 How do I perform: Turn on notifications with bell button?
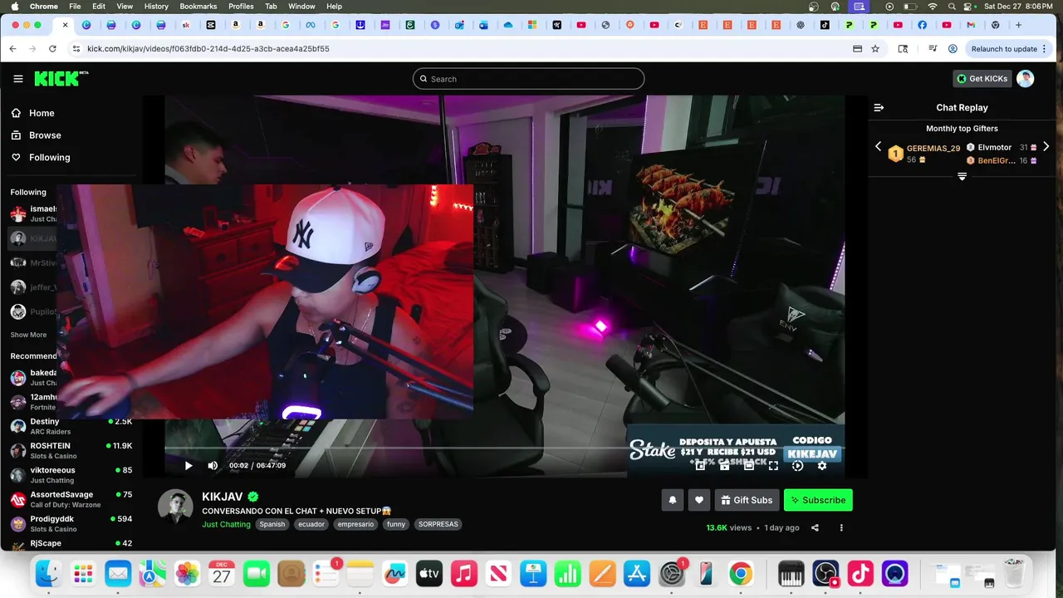(673, 500)
